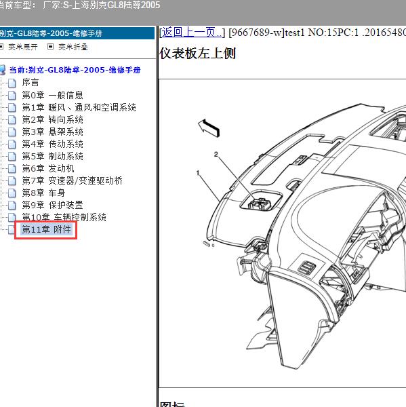406x407 pixels.
Task: Click the page icon beside 第10章 车辆控制系统
Action: [x=12, y=217]
